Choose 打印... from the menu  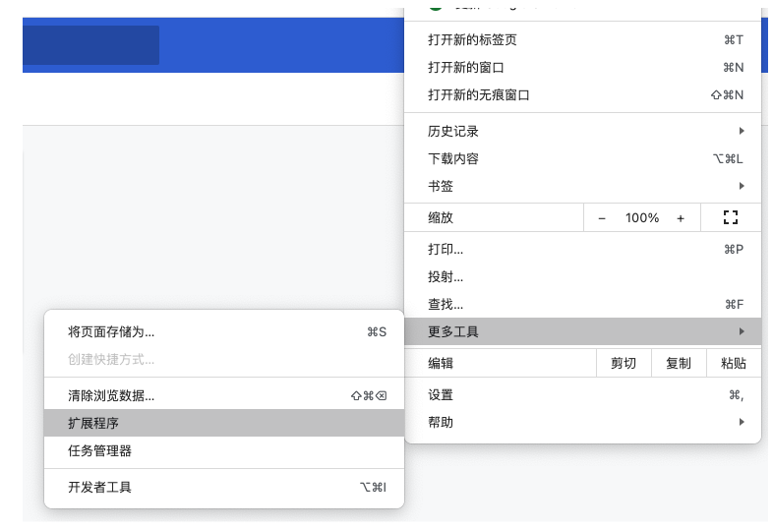tap(446, 249)
